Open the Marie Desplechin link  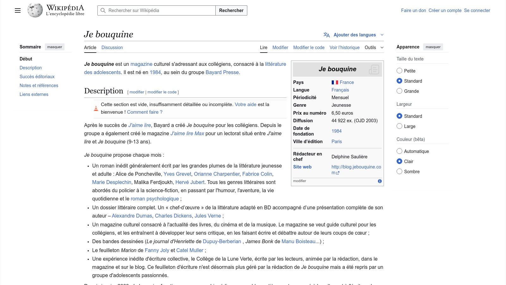point(112,182)
